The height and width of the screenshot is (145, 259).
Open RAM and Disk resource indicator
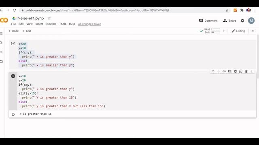point(212,31)
